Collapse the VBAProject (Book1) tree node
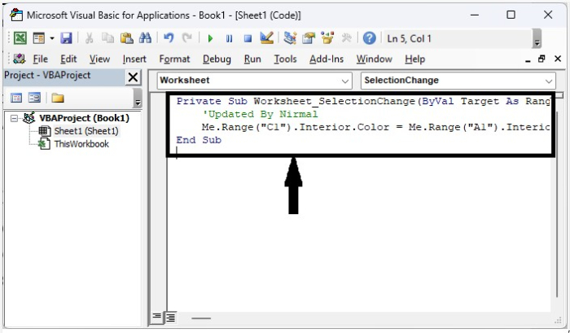The width and height of the screenshot is (570, 333). click(14, 118)
